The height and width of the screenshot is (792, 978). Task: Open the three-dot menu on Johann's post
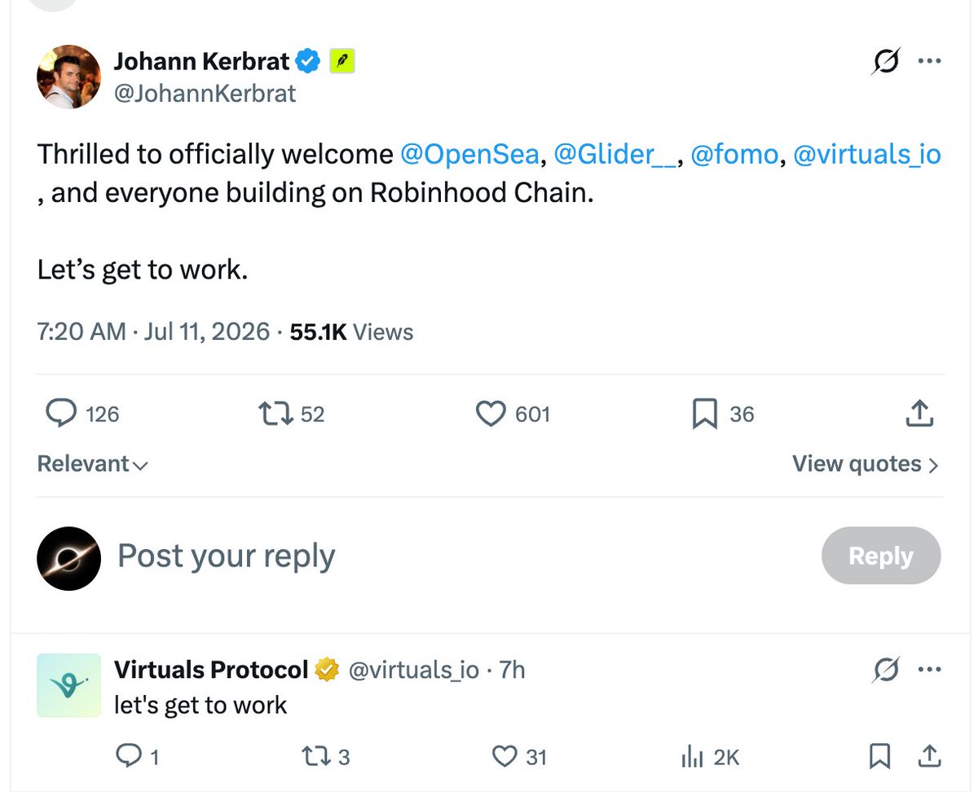pos(930,61)
